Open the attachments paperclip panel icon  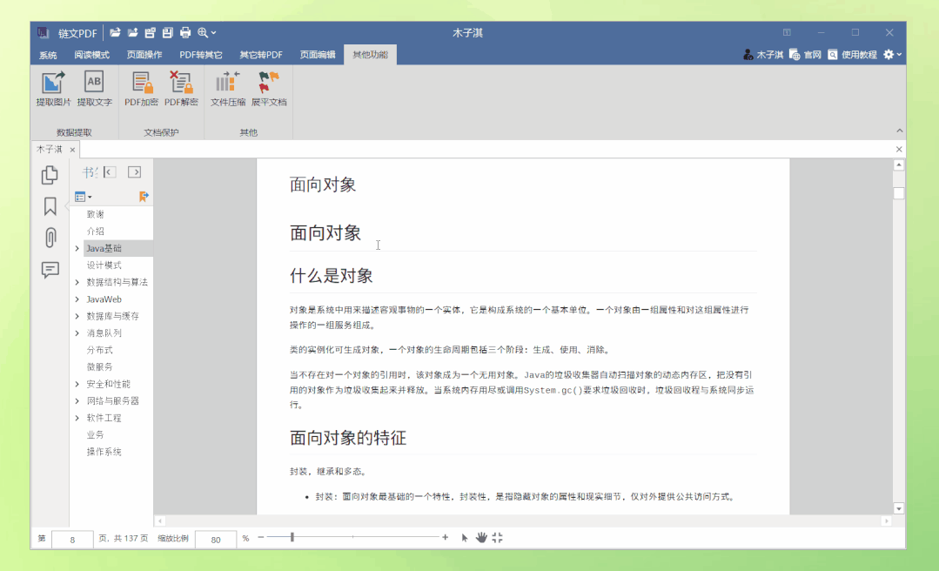[50, 238]
